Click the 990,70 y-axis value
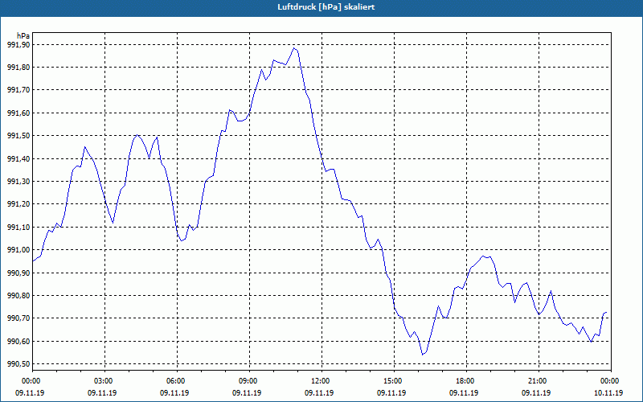 [18, 318]
